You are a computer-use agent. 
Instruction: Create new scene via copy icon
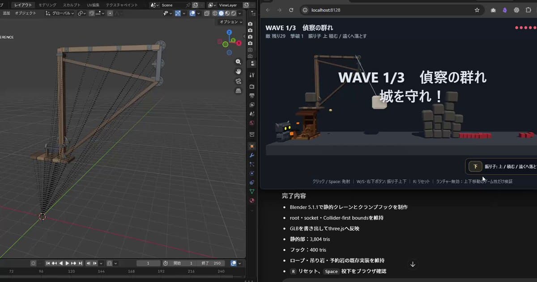point(195,5)
